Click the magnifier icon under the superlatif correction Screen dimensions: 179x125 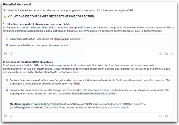(x=161, y=54)
